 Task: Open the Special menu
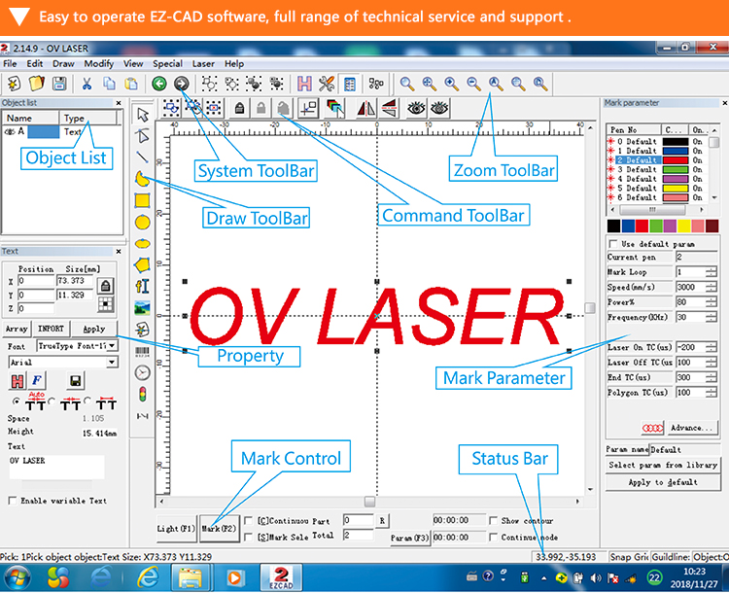pos(167,64)
